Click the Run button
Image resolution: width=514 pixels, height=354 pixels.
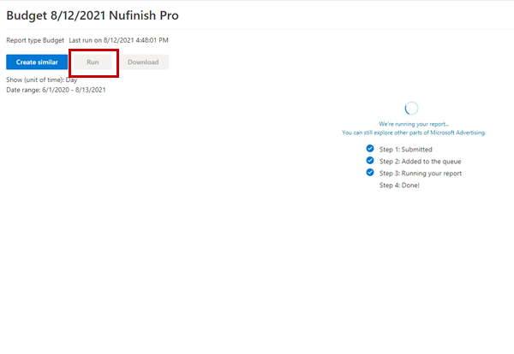(93, 62)
